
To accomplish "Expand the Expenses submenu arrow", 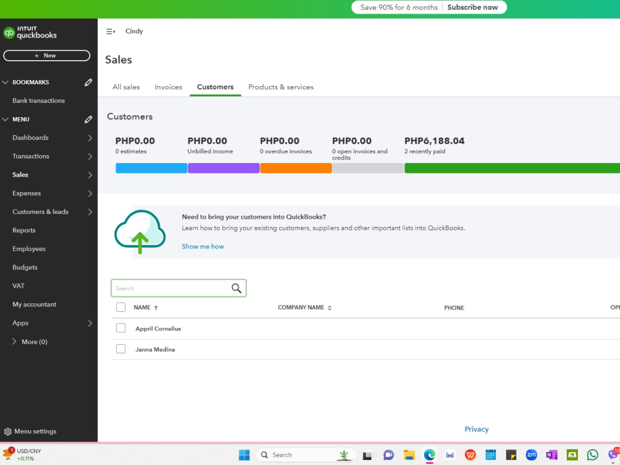I will coord(90,193).
